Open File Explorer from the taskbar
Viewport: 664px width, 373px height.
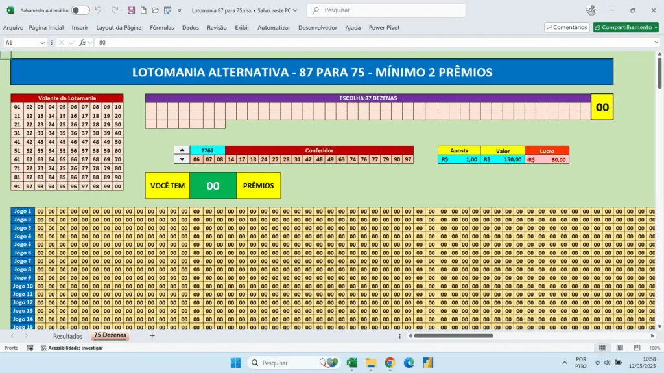point(371,363)
